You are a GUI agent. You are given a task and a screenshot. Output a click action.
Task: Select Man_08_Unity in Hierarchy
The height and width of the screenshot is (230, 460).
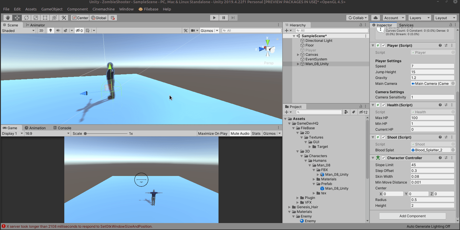coord(317,64)
